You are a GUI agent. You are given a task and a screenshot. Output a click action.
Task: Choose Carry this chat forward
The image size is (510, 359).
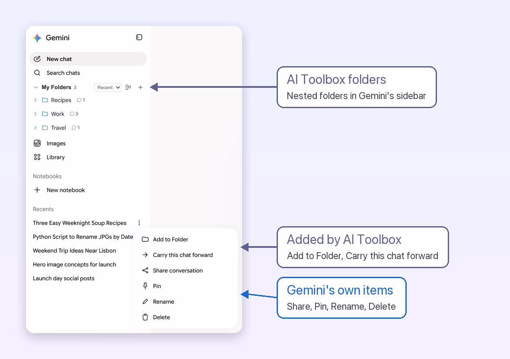(186, 255)
